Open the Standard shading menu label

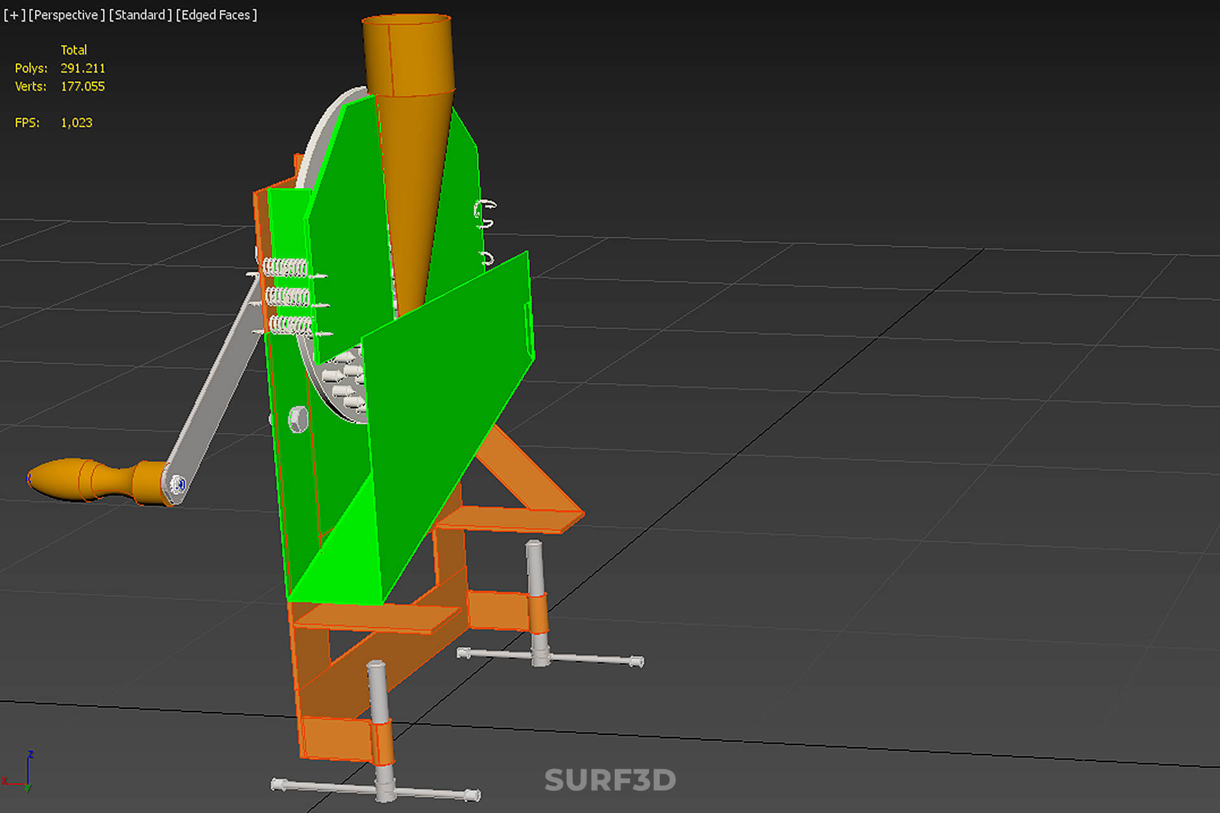click(x=140, y=15)
